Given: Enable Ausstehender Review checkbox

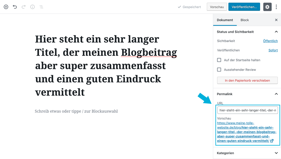Looking at the screenshot, I should pos(219,70).
